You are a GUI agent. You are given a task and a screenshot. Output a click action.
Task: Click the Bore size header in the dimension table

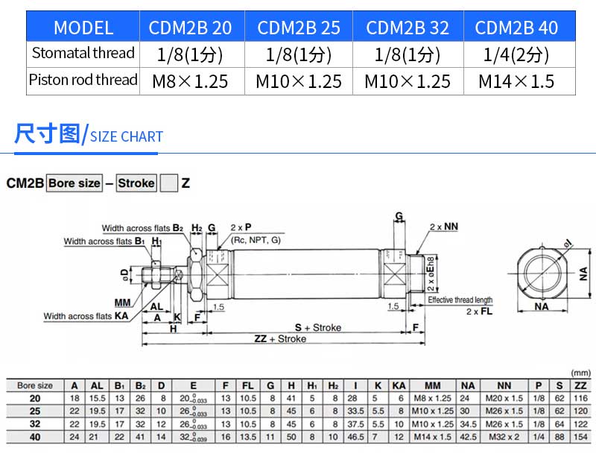click(35, 385)
